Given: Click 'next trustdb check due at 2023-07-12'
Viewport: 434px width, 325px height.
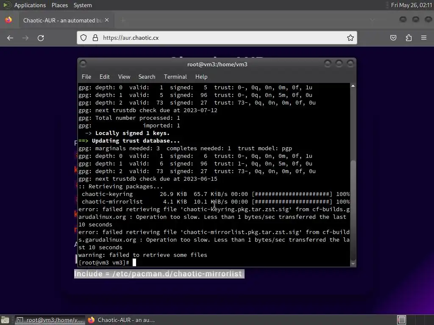Looking at the screenshot, I should coord(156,110).
